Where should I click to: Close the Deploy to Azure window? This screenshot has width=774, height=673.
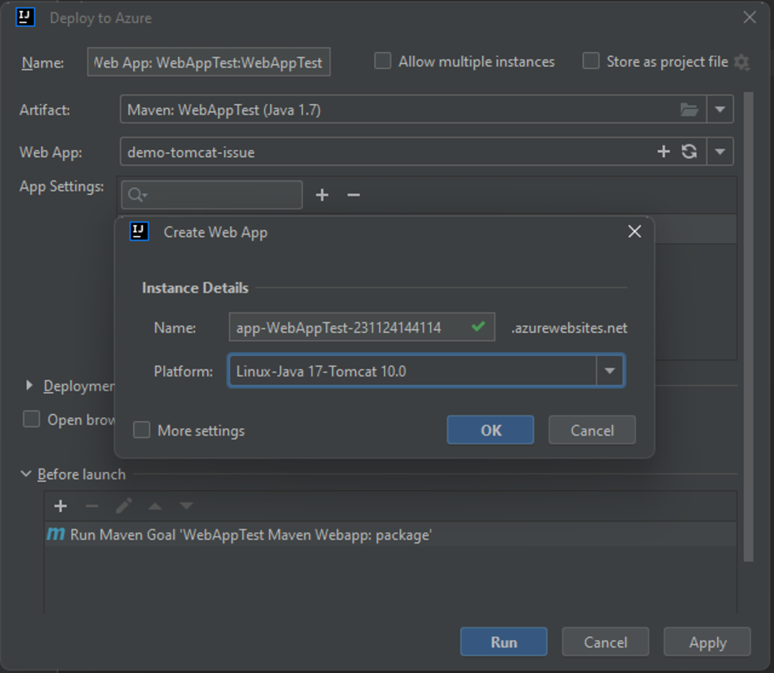[x=749, y=17]
